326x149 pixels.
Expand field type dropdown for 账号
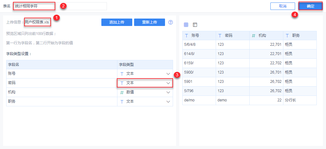coord(168,74)
